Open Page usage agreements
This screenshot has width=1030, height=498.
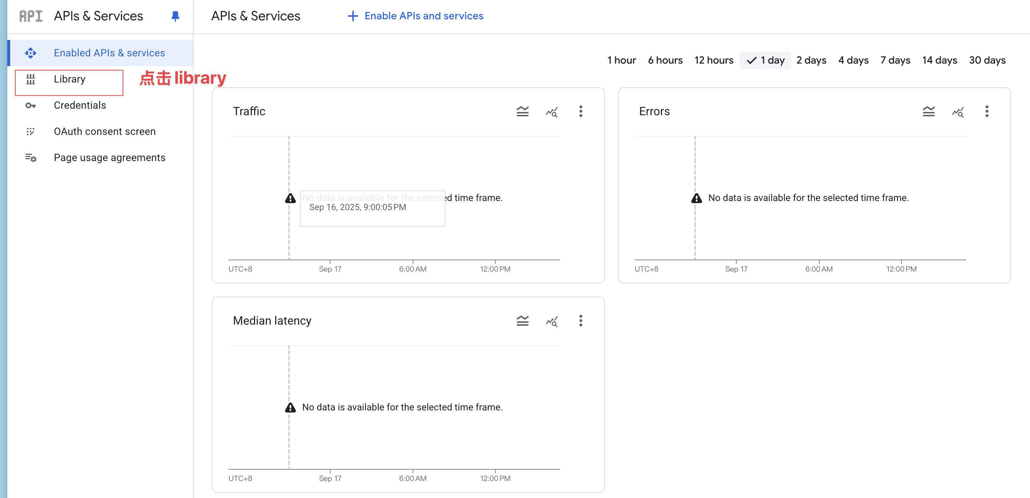coord(100,158)
